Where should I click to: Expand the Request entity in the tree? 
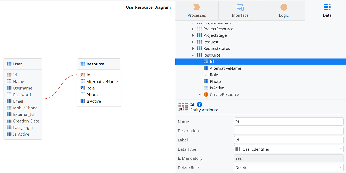click(193, 42)
